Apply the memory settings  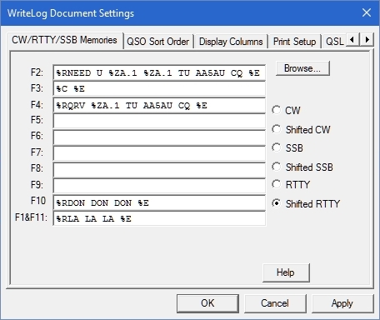coord(342,303)
